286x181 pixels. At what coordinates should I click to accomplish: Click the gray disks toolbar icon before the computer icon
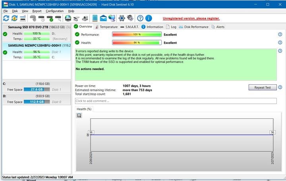[x=76, y=18]
